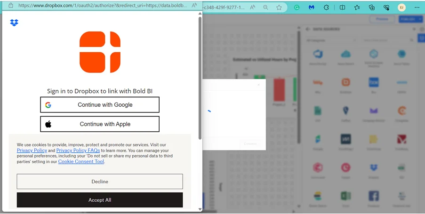
Task: Open the Malwarebytes extension icon
Action: pos(311,8)
